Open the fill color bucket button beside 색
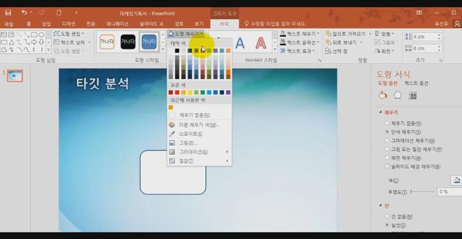The width and height of the screenshot is (462, 239). pos(456,180)
